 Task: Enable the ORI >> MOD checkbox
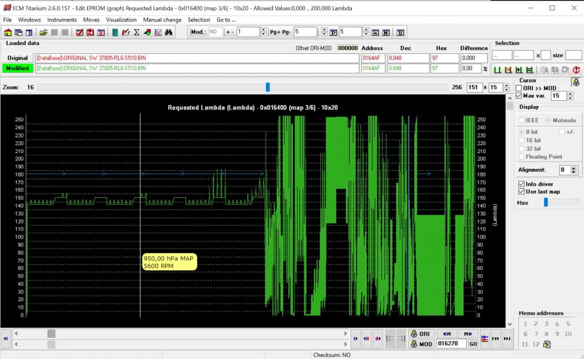coord(519,88)
